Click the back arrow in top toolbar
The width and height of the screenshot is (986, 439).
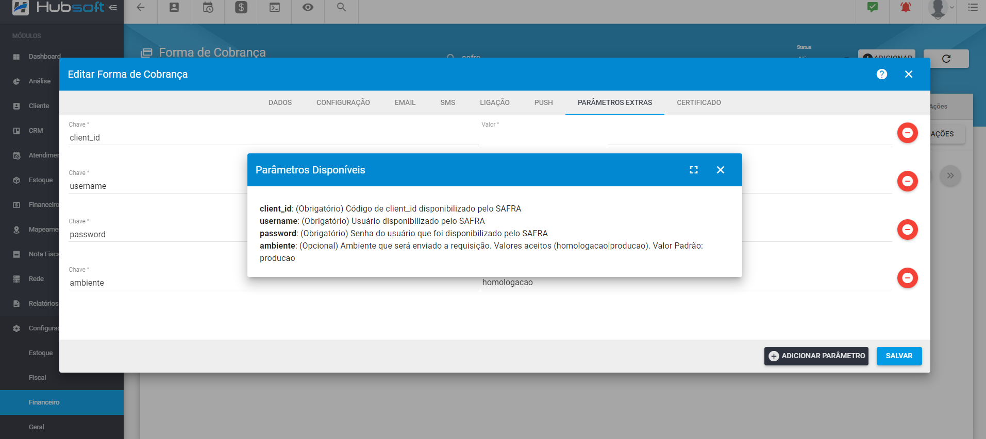coord(140,7)
